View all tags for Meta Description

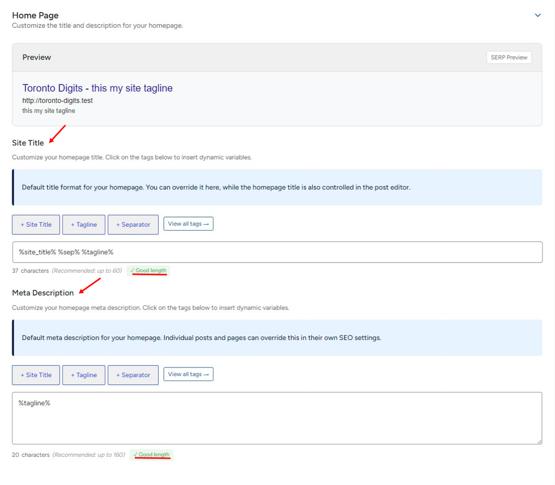[188, 375]
